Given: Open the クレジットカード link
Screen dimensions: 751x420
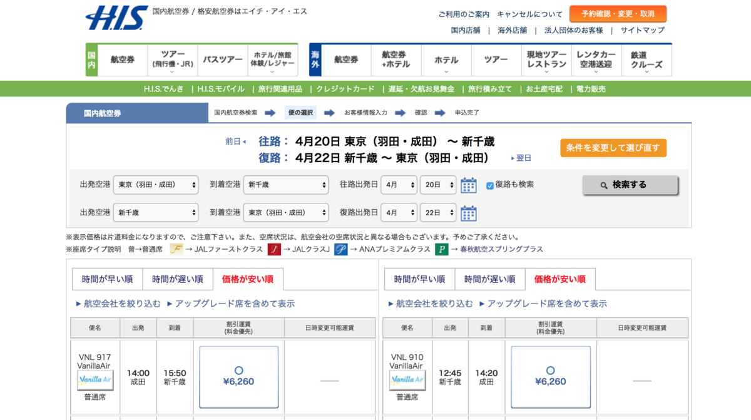Looking at the screenshot, I should (345, 89).
